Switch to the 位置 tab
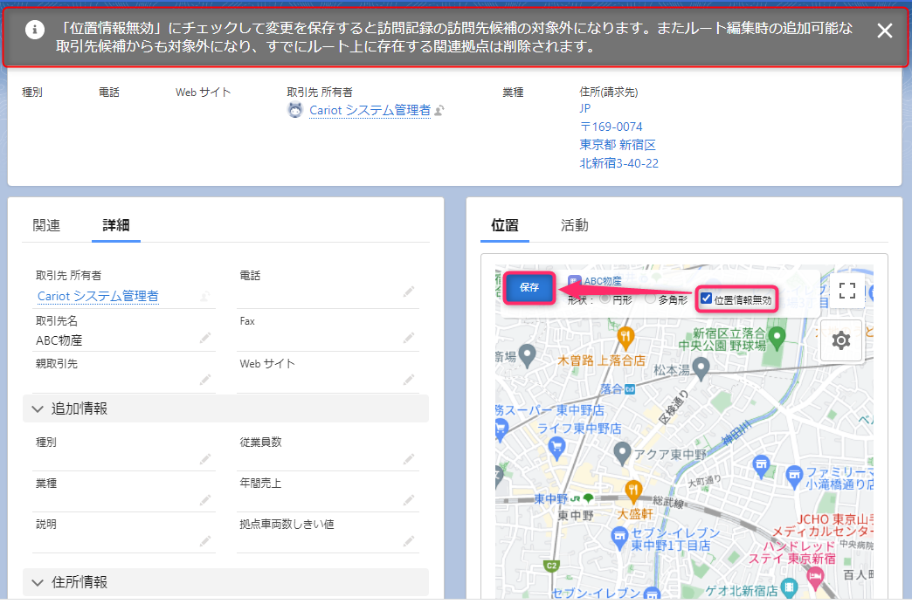The height and width of the screenshot is (604, 912). click(504, 225)
